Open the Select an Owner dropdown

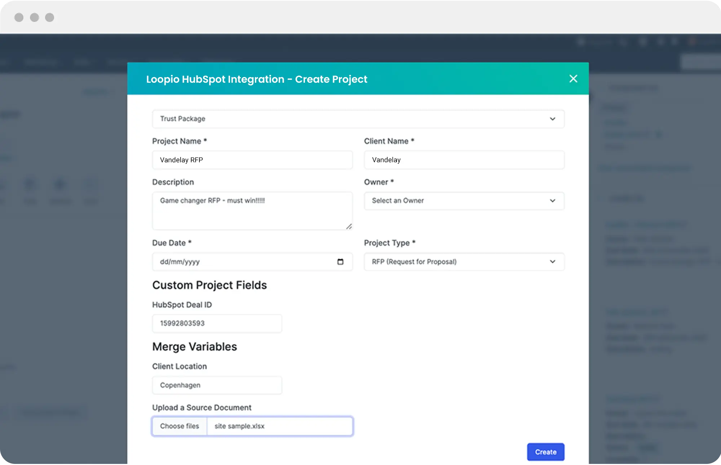(464, 201)
